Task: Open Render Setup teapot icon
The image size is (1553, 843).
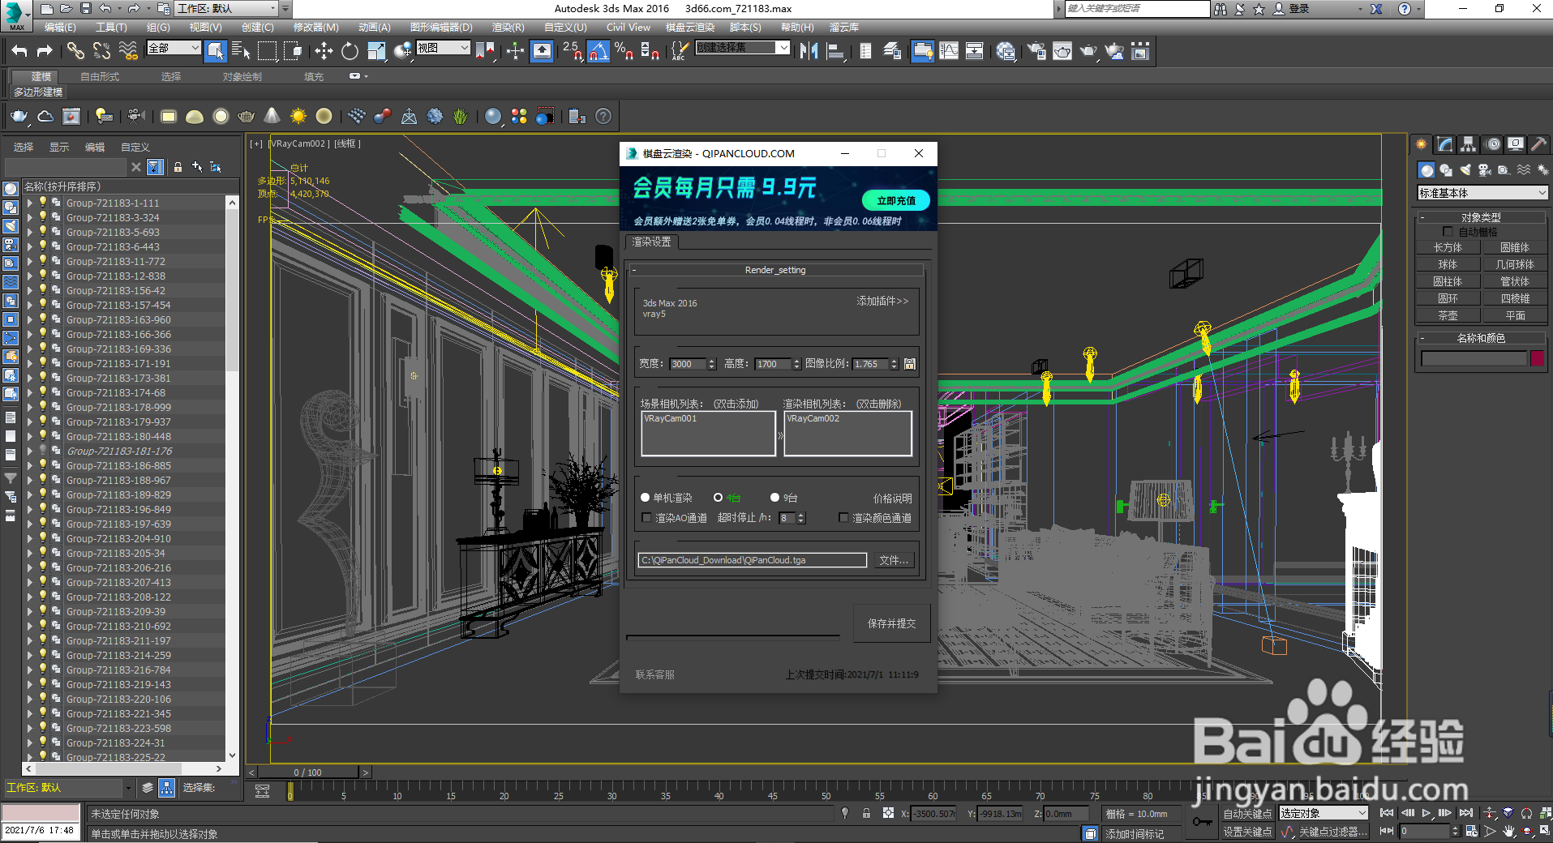Action: pyautogui.click(x=1036, y=51)
